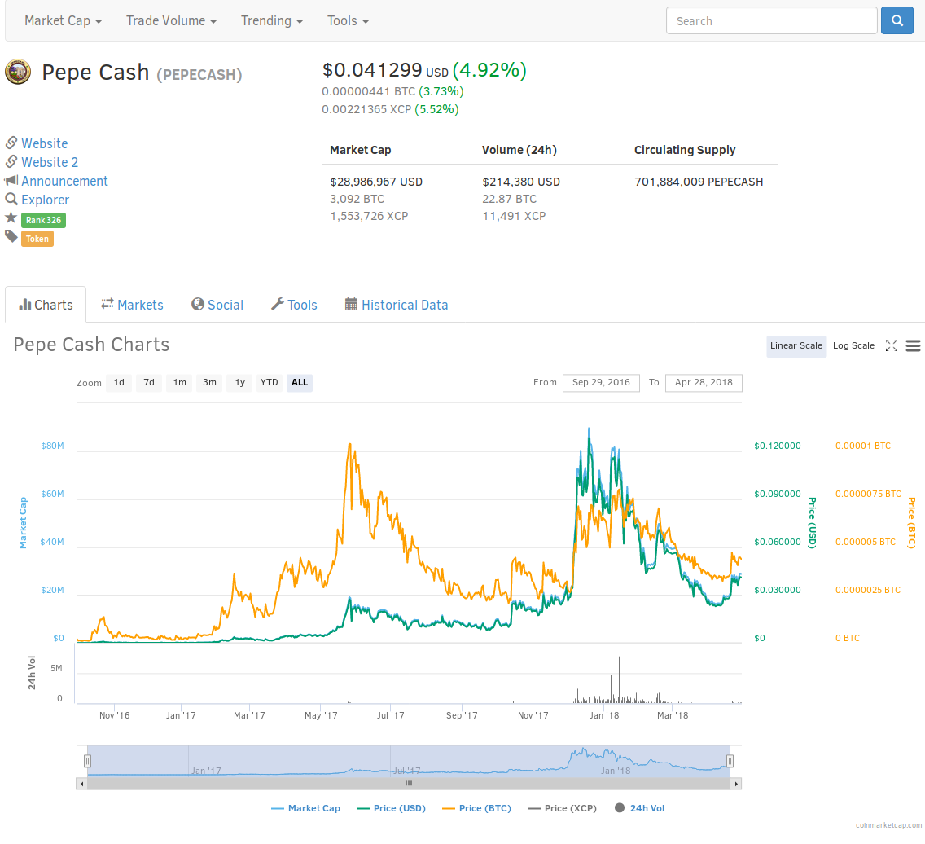Open the Market Cap dropdown menu
Viewport: 925px width, 844px height.
coord(64,20)
